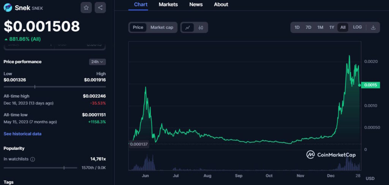Open the 24h price performance dropdown

98,62
